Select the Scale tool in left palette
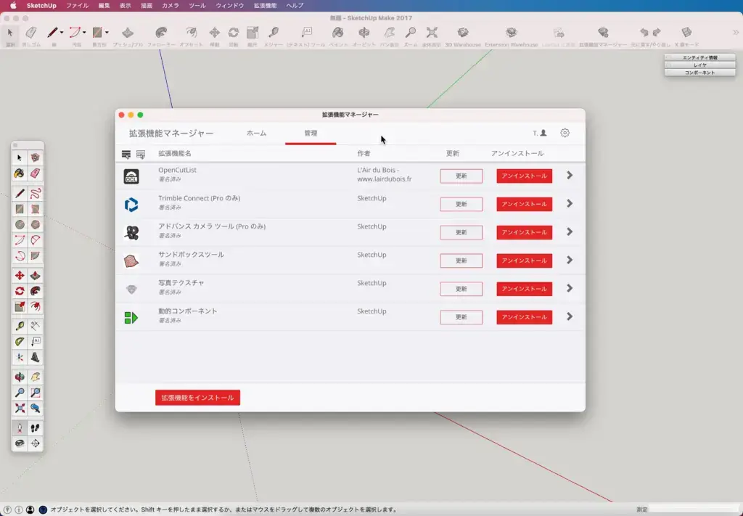This screenshot has width=743, height=516. [x=20, y=306]
